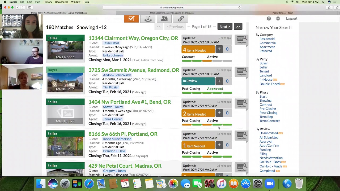Filter by On Hold - Funds review
This screenshot has height=191, width=340.
click(x=271, y=166)
